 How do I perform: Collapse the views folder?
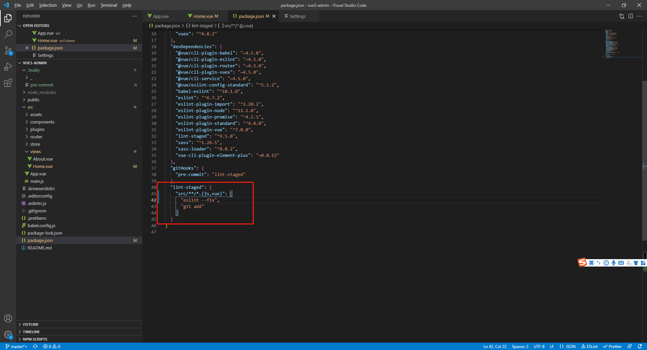click(x=79, y=151)
